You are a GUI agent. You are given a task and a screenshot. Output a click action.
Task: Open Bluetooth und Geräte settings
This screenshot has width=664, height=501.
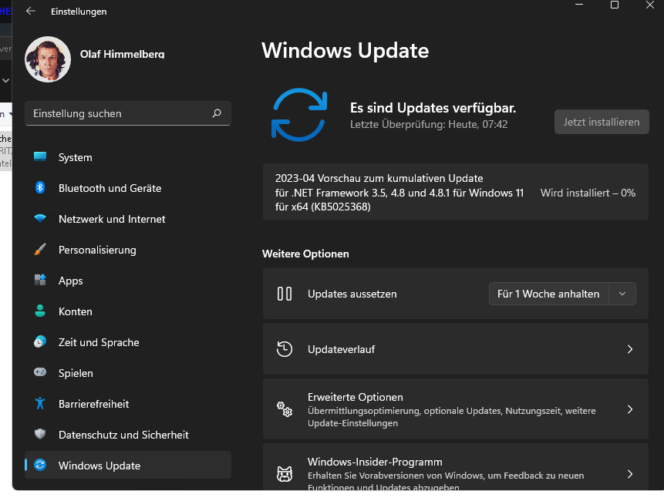(x=128, y=188)
